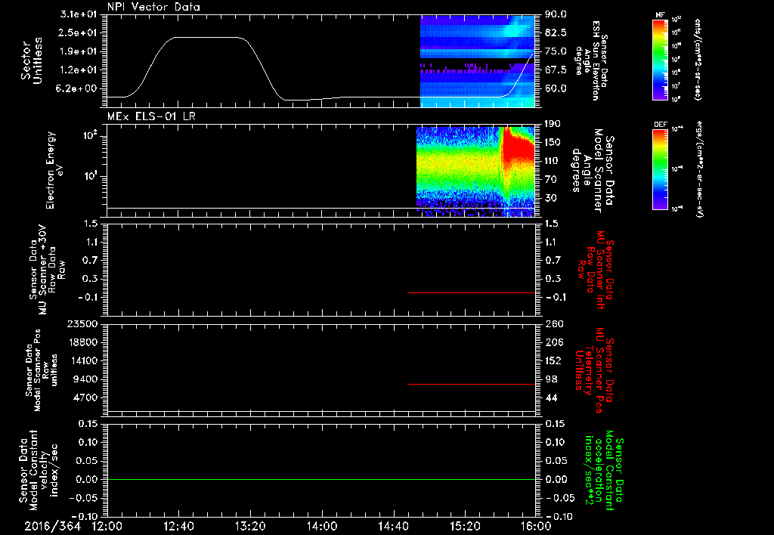Click the "82.5" elevation angle tick

point(556,32)
